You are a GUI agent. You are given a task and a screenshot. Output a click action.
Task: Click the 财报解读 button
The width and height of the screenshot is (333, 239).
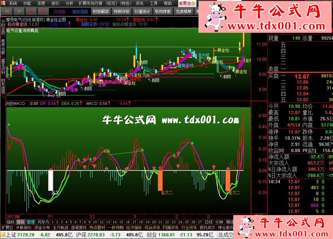[x=101, y=11]
